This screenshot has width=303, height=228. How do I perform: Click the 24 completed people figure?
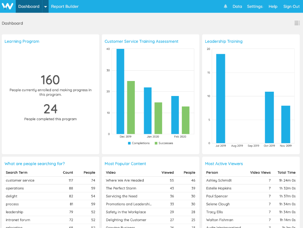click(x=50, y=109)
